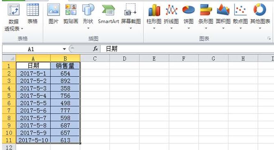The height and width of the screenshot is (150, 274).
Task: Select column G header
Action: click(x=213, y=58)
